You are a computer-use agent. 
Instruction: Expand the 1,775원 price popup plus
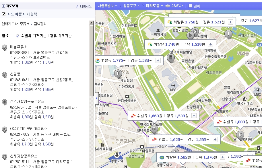[158, 60]
